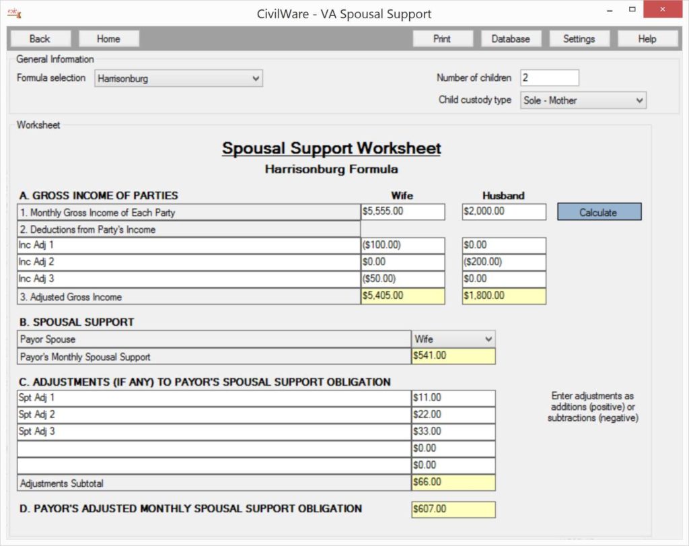Click the Payor's Monthly Spousal Support value
Viewport: 689px width, 546px height.
coord(453,356)
